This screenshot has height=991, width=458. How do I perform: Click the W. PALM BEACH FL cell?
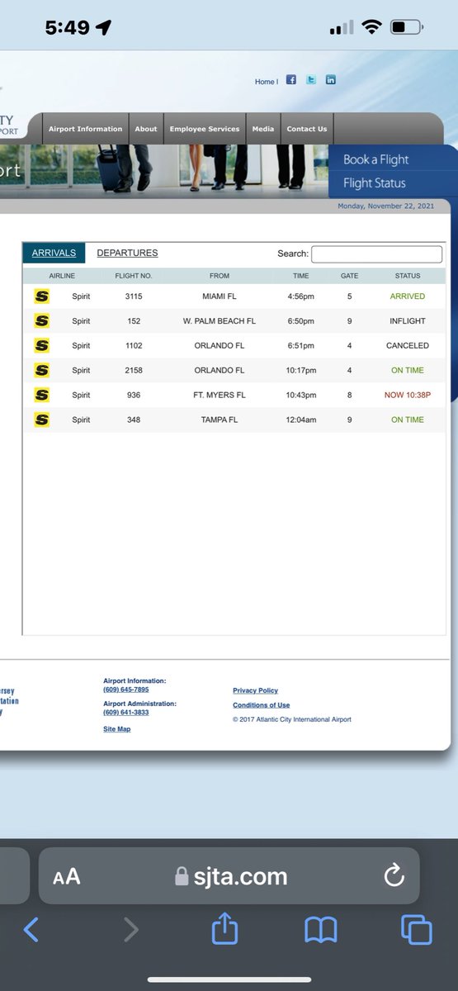(x=220, y=321)
